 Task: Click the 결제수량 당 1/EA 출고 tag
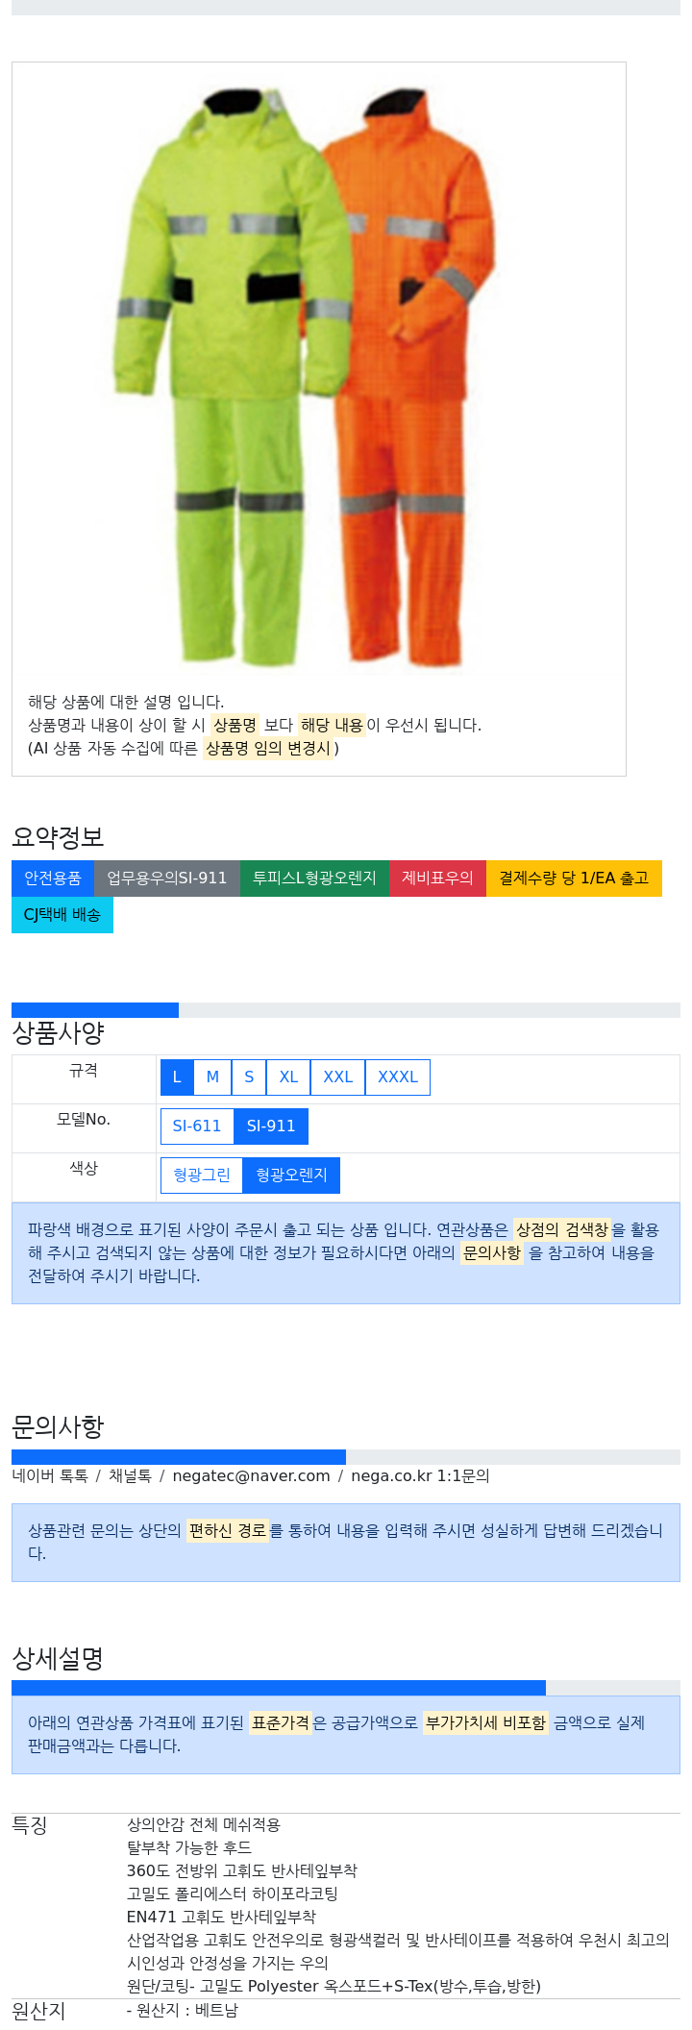pos(574,878)
